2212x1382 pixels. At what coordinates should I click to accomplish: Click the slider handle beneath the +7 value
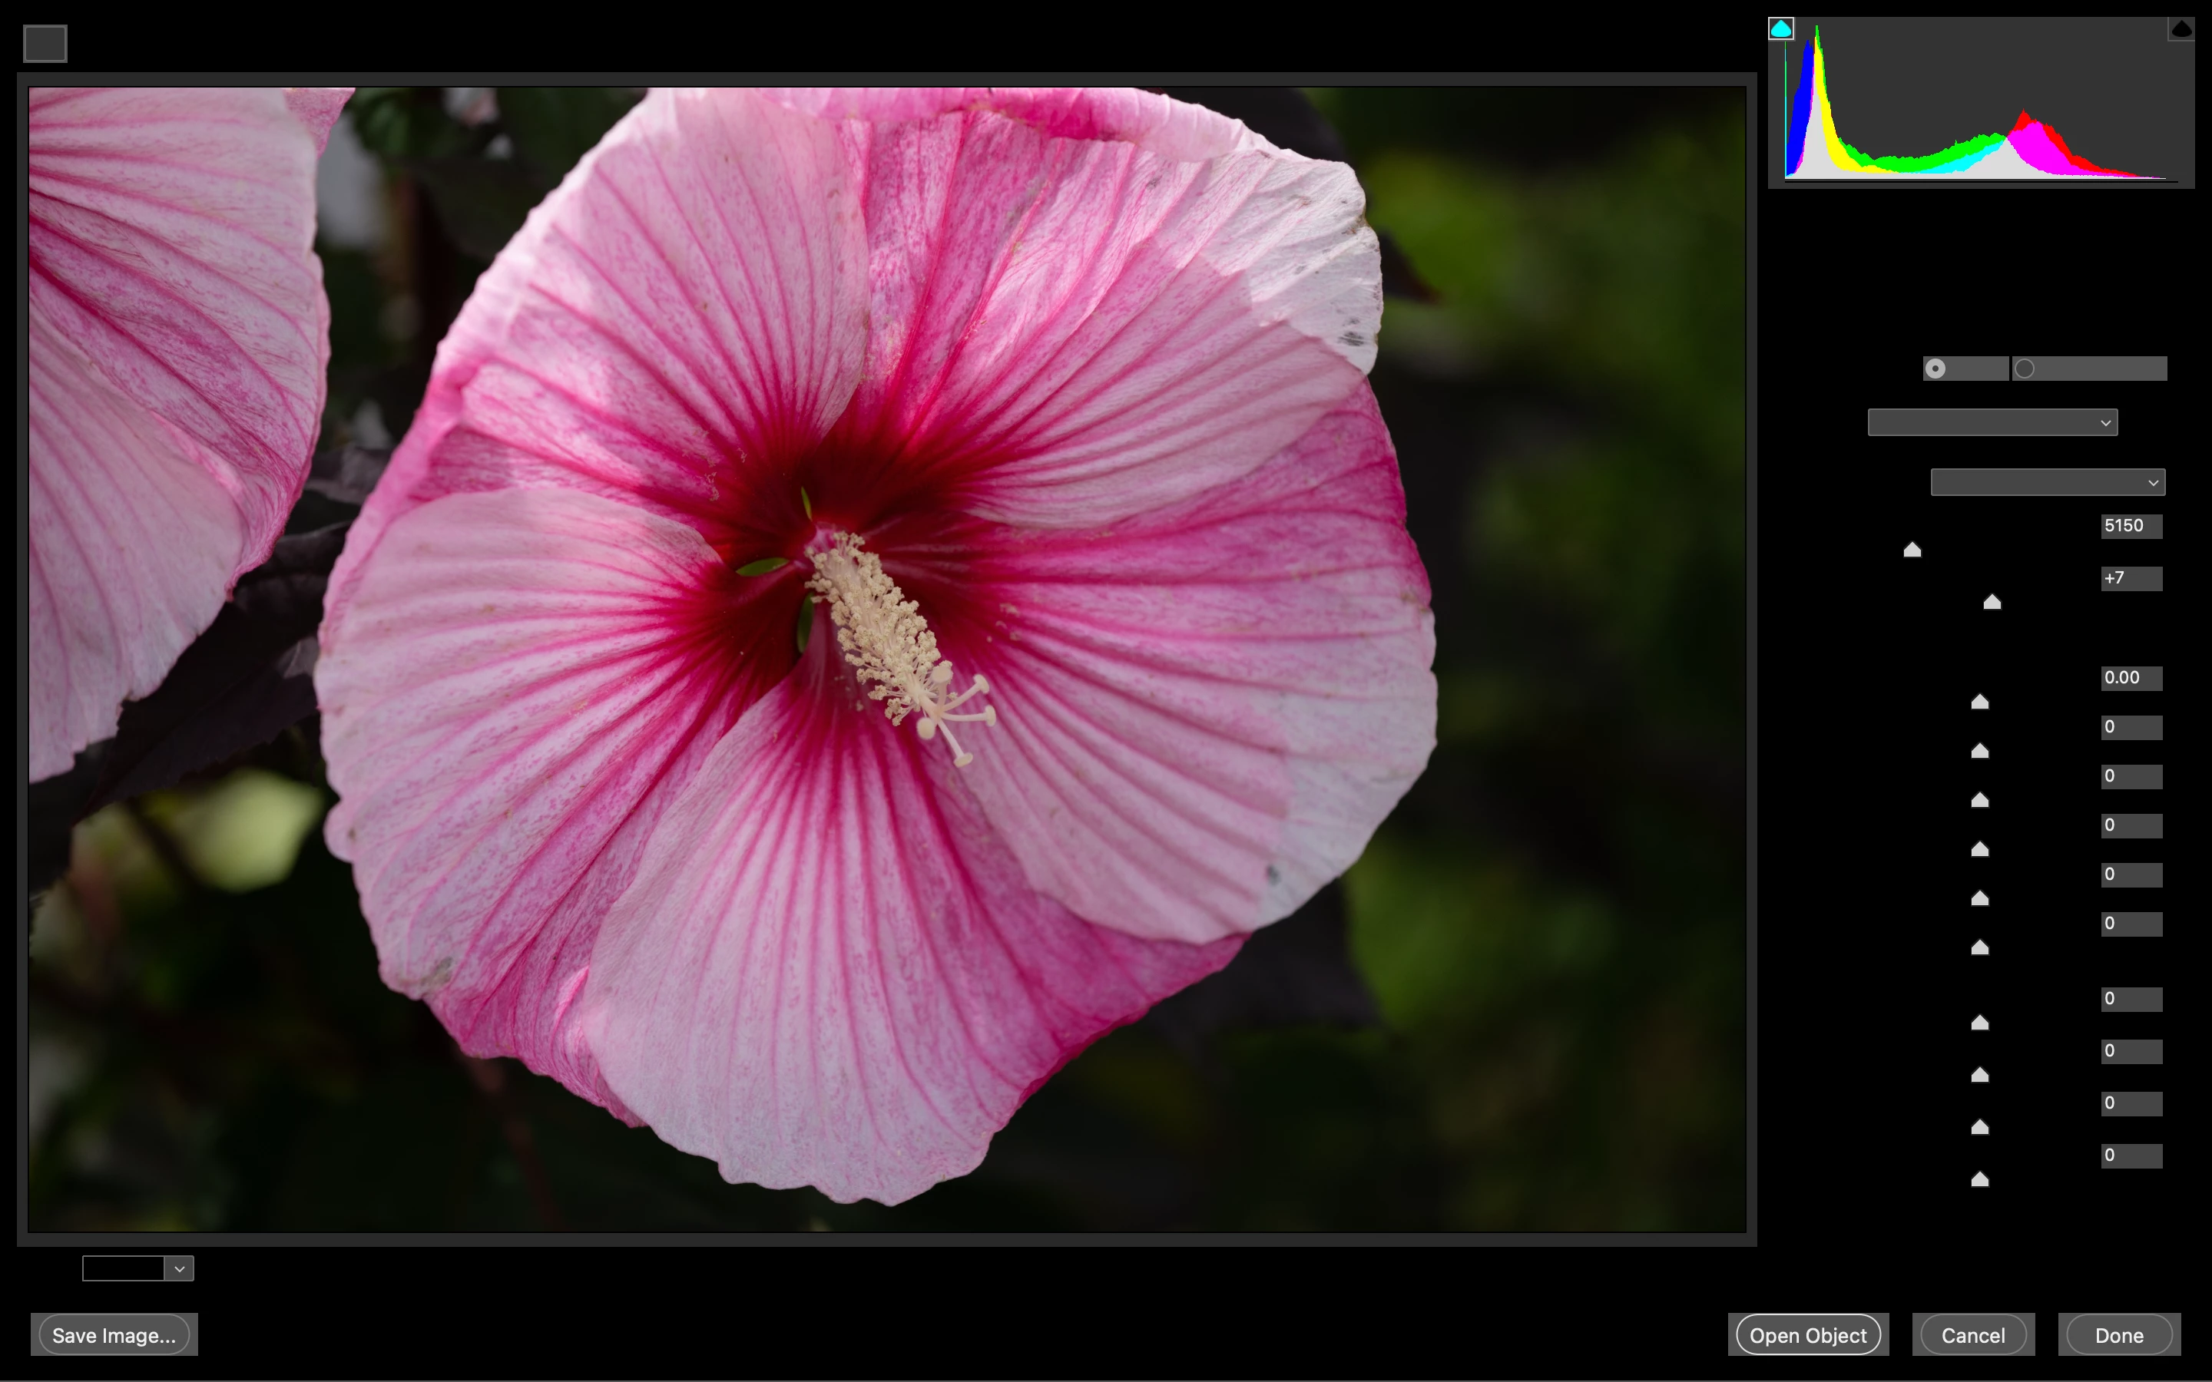tap(1992, 601)
